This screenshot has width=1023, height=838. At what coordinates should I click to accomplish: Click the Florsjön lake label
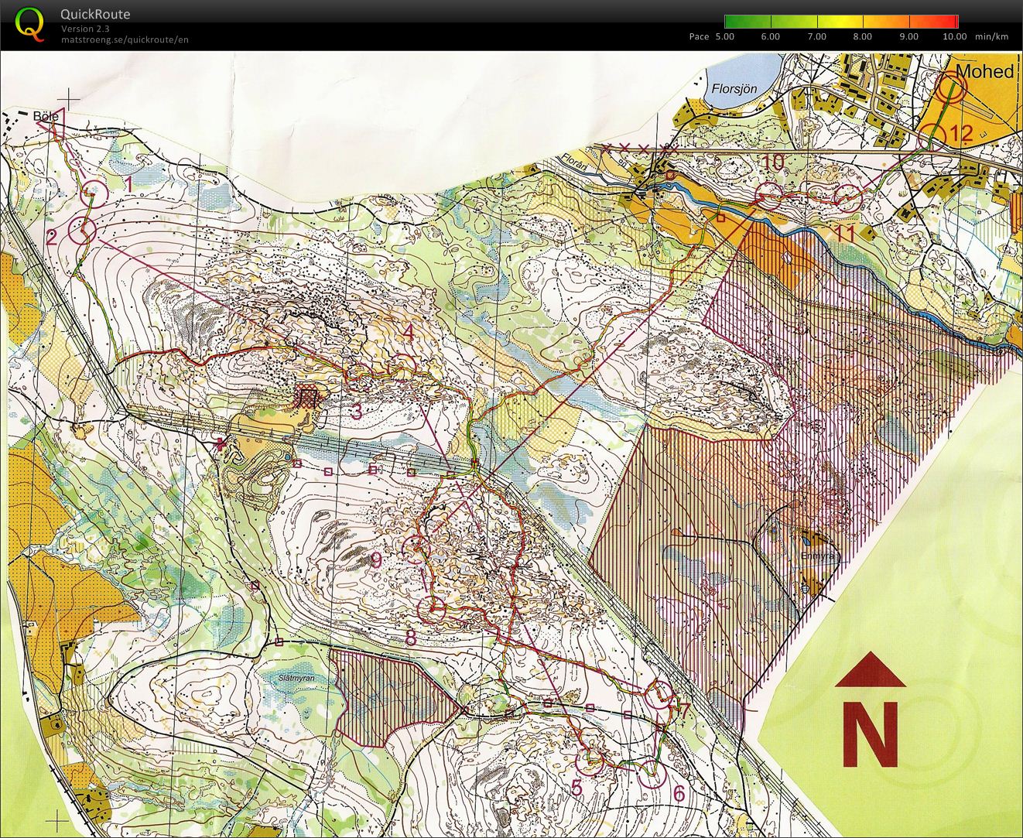[733, 89]
